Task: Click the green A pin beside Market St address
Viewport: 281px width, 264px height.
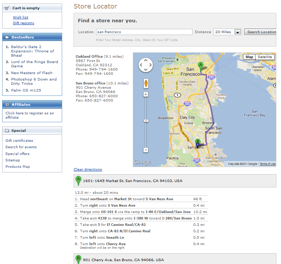Action: coord(78,181)
